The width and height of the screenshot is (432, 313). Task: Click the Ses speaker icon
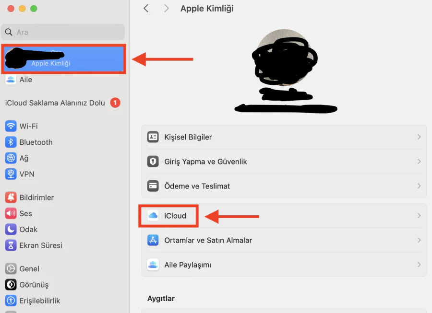tap(11, 213)
